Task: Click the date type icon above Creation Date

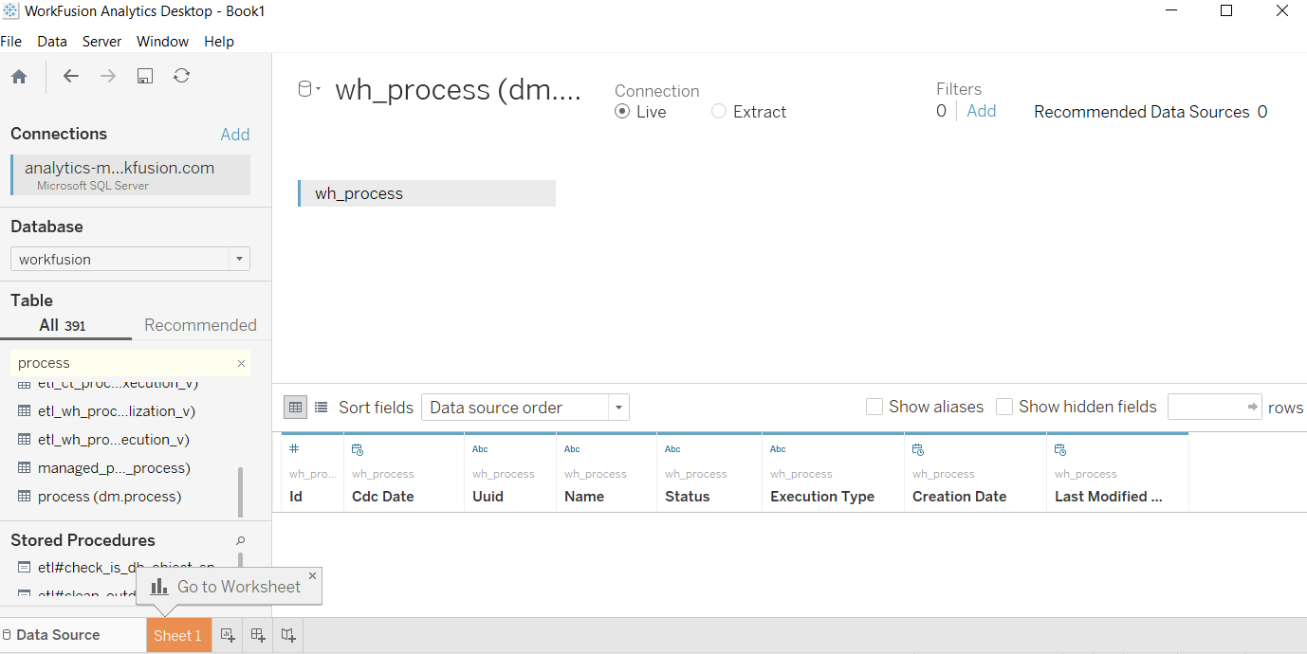Action: (918, 449)
